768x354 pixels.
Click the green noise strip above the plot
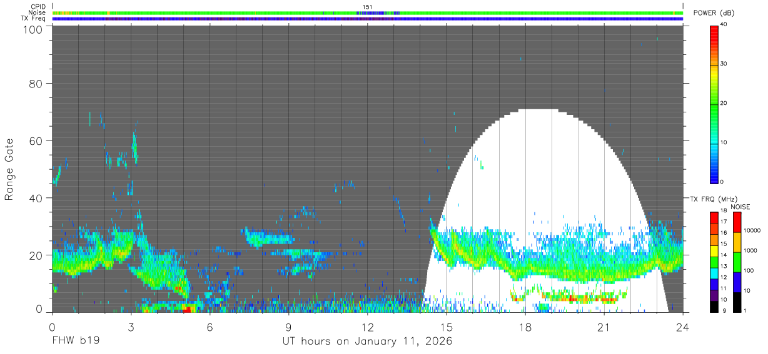(x=368, y=12)
